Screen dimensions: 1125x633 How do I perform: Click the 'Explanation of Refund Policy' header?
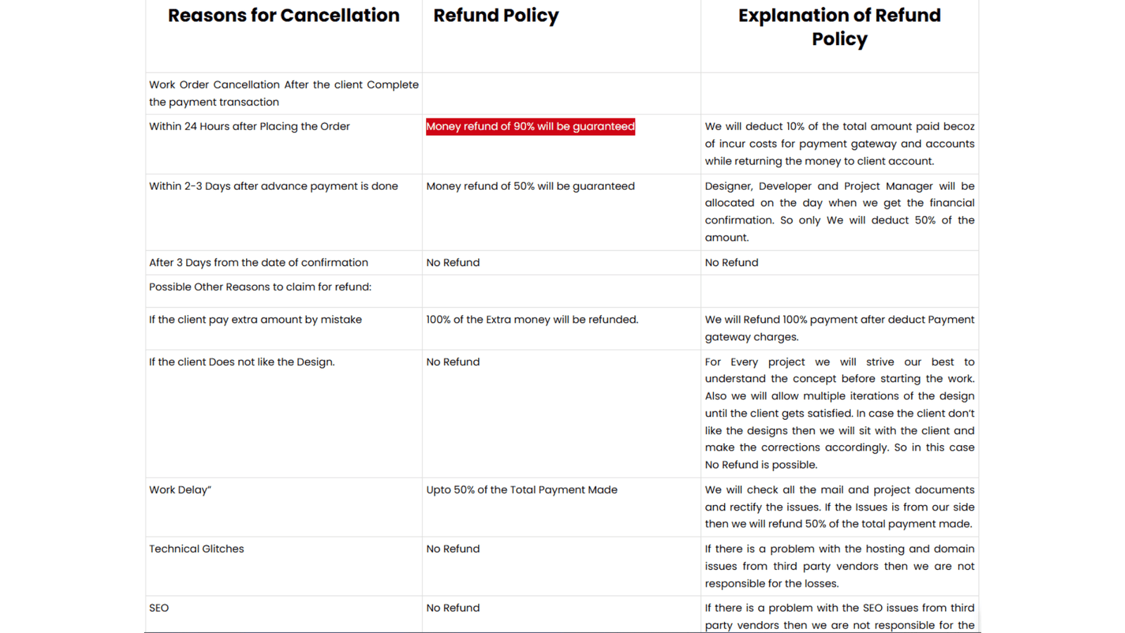(x=840, y=27)
